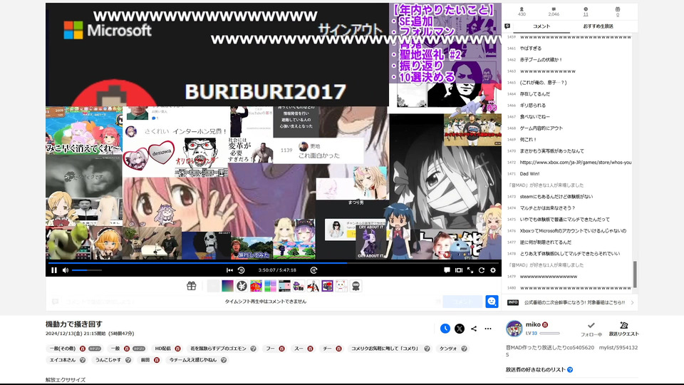The height and width of the screenshot is (385, 684).
Task: Click the comment panel icon beside tabs
Action: click(x=507, y=26)
